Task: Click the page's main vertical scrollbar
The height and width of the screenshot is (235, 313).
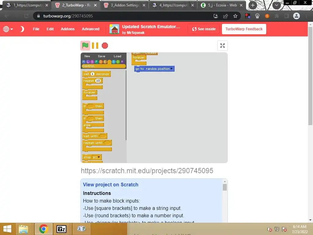Action: click(310, 76)
